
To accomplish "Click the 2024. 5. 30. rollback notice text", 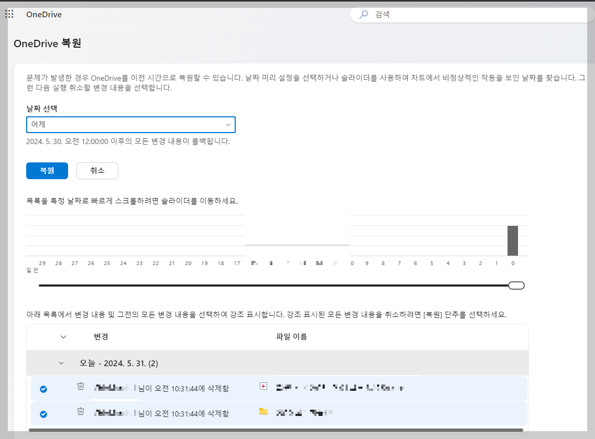I will [128, 141].
